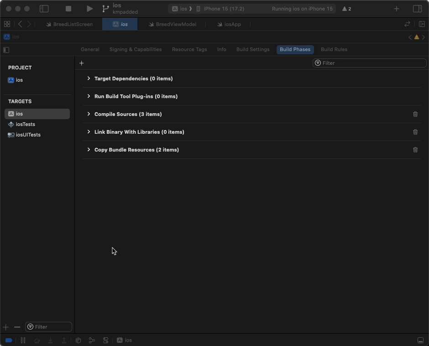Click the toolbar plus Library button
Image resolution: width=429 pixels, height=346 pixels.
point(397,9)
